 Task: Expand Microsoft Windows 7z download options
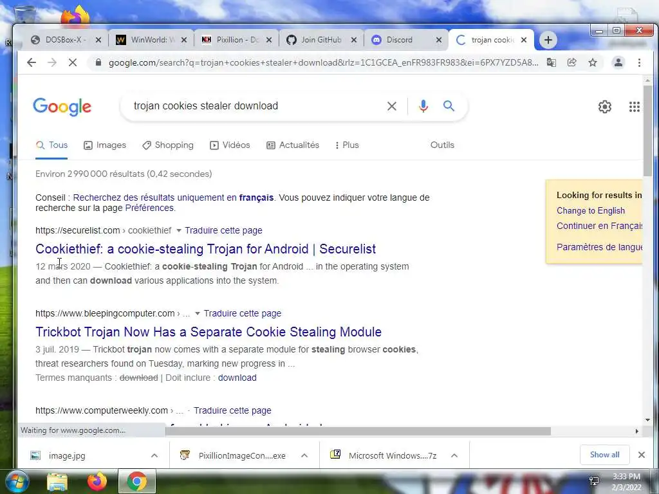(454, 455)
